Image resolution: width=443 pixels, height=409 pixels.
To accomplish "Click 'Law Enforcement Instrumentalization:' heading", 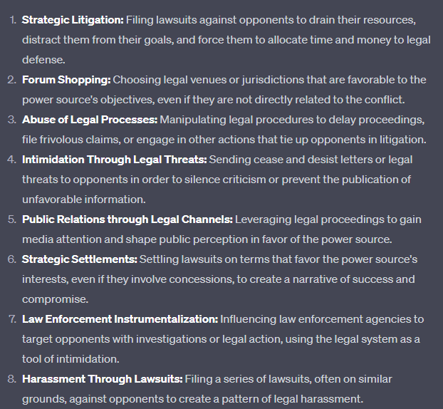I will (120, 319).
